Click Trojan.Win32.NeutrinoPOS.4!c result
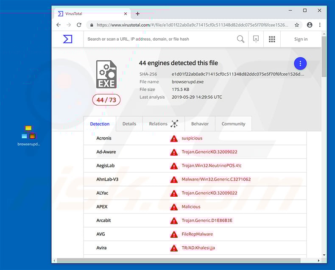This screenshot has height=270, width=335. click(212, 166)
